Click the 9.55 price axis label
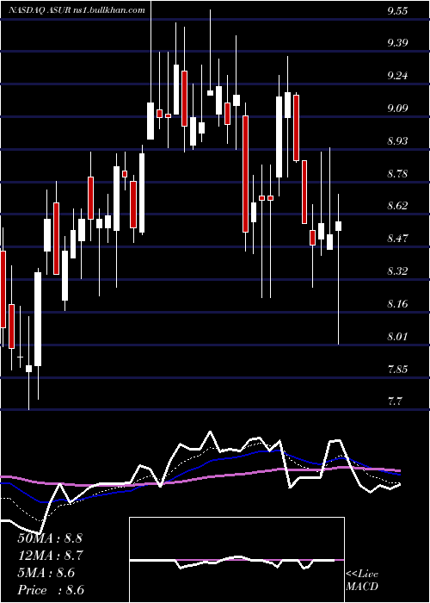430x603 pixels. [x=397, y=11]
